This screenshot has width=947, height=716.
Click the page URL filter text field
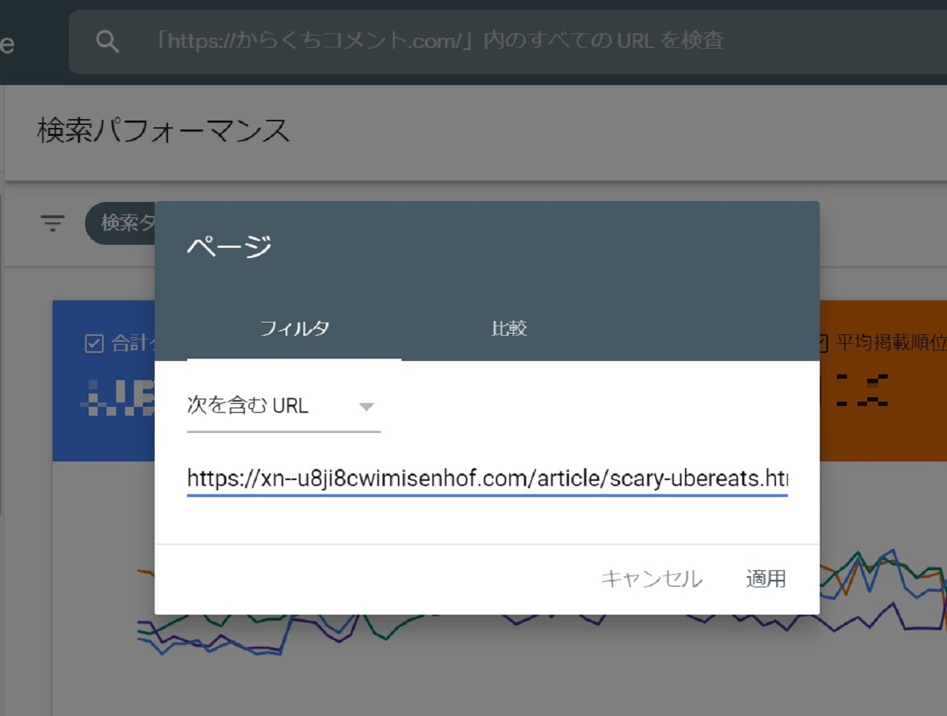[487, 478]
